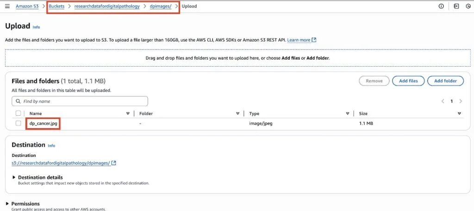Screen dimensions: 474x211
Task: Sort by the Name column arrow
Action: pyautogui.click(x=128, y=114)
